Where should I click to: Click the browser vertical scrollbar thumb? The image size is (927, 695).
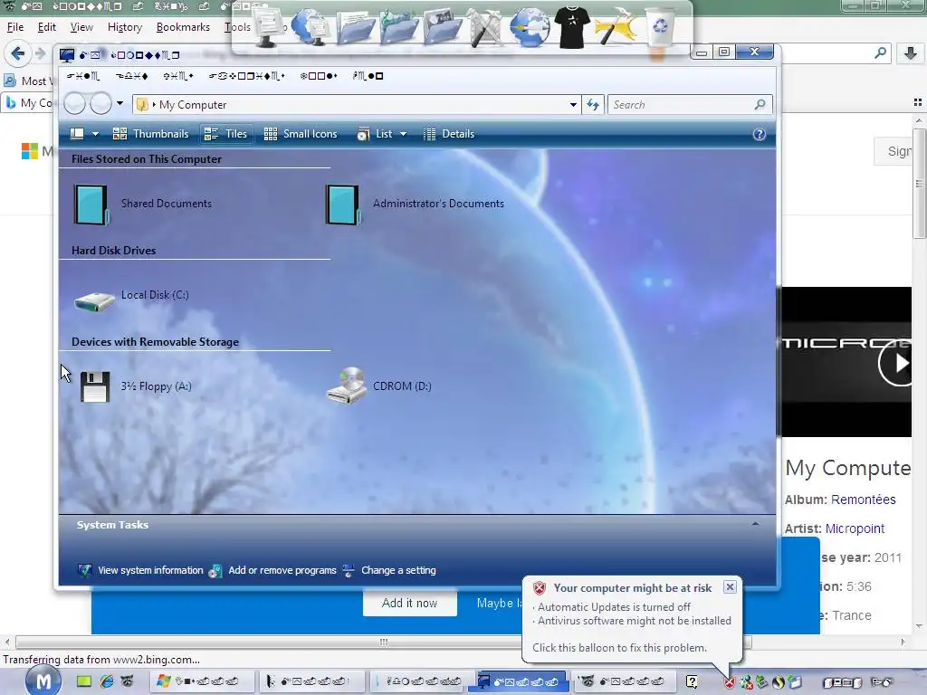click(x=920, y=182)
